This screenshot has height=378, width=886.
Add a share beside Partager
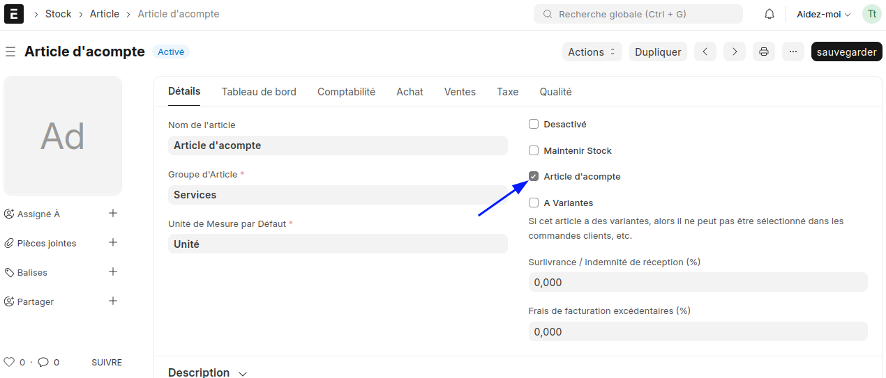(x=113, y=301)
